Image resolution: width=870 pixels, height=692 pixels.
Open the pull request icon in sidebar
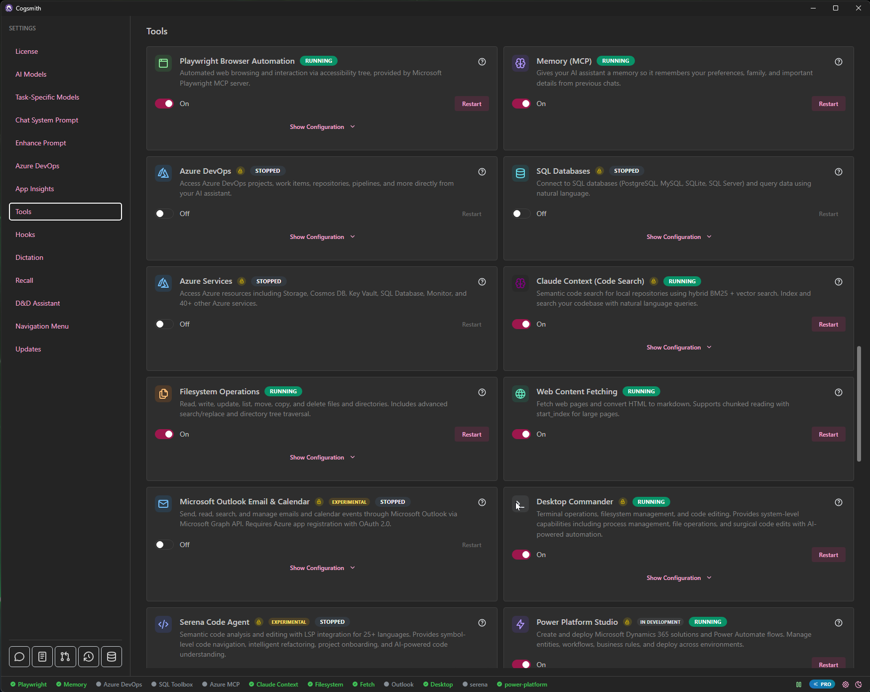tap(65, 657)
